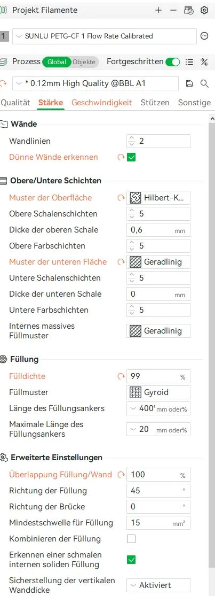This screenshot has height=596, width=215.
Task: Uncheck Dünne Wände erkennen checkbox
Action: pyautogui.click(x=131, y=157)
